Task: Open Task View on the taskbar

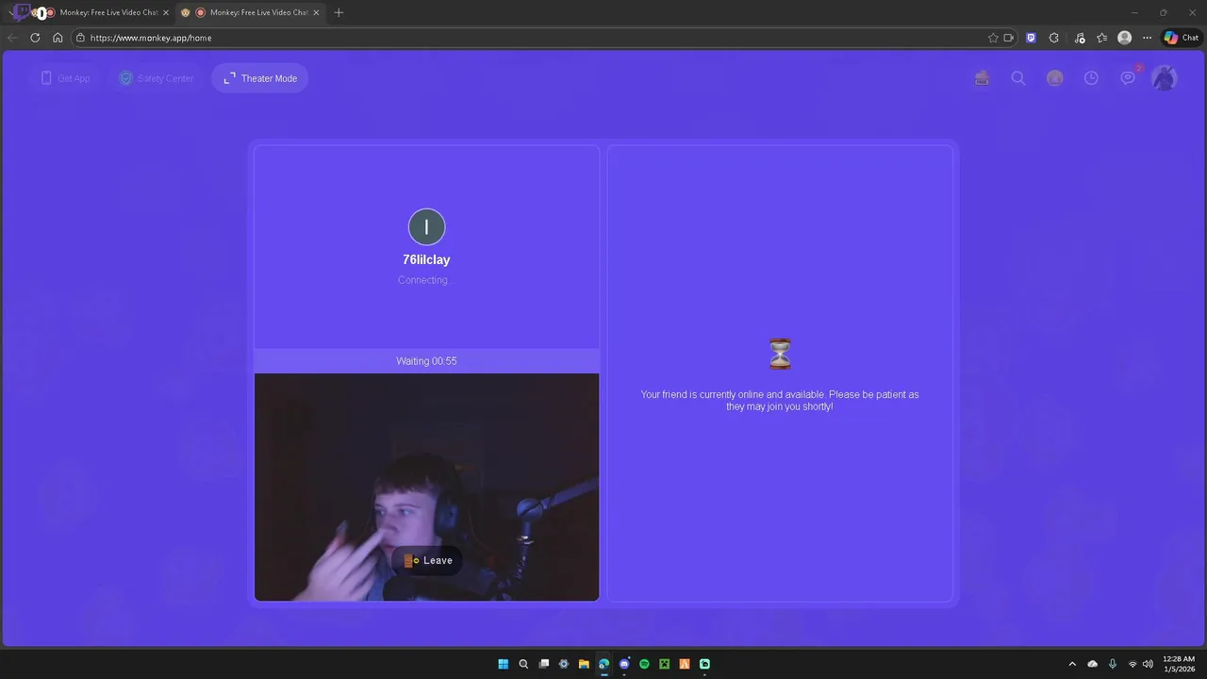Action: [543, 664]
